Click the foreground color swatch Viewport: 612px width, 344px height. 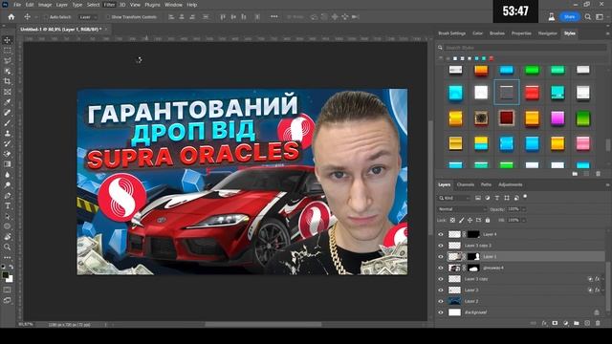click(x=6, y=275)
